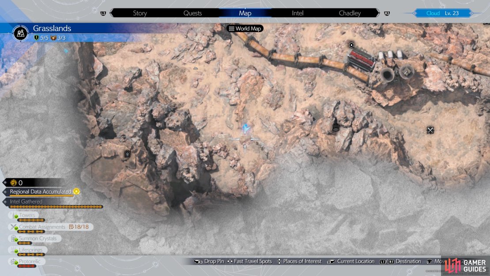
Task: Click the L1 button icon for Destination
Action: 382,261
